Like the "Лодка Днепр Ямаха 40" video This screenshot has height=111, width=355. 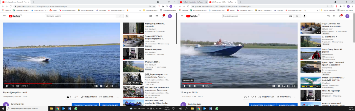(68, 97)
